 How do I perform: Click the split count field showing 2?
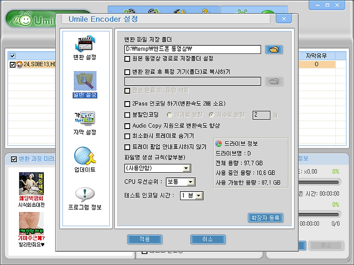(262, 115)
